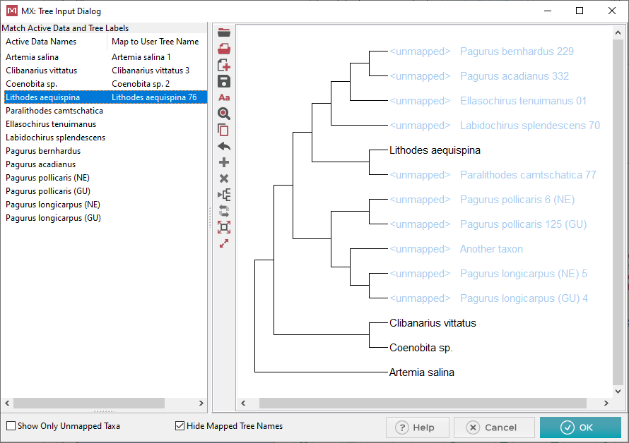The image size is (629, 443).
Task: Click the copy pages icon in toolbar
Action: coord(224,131)
